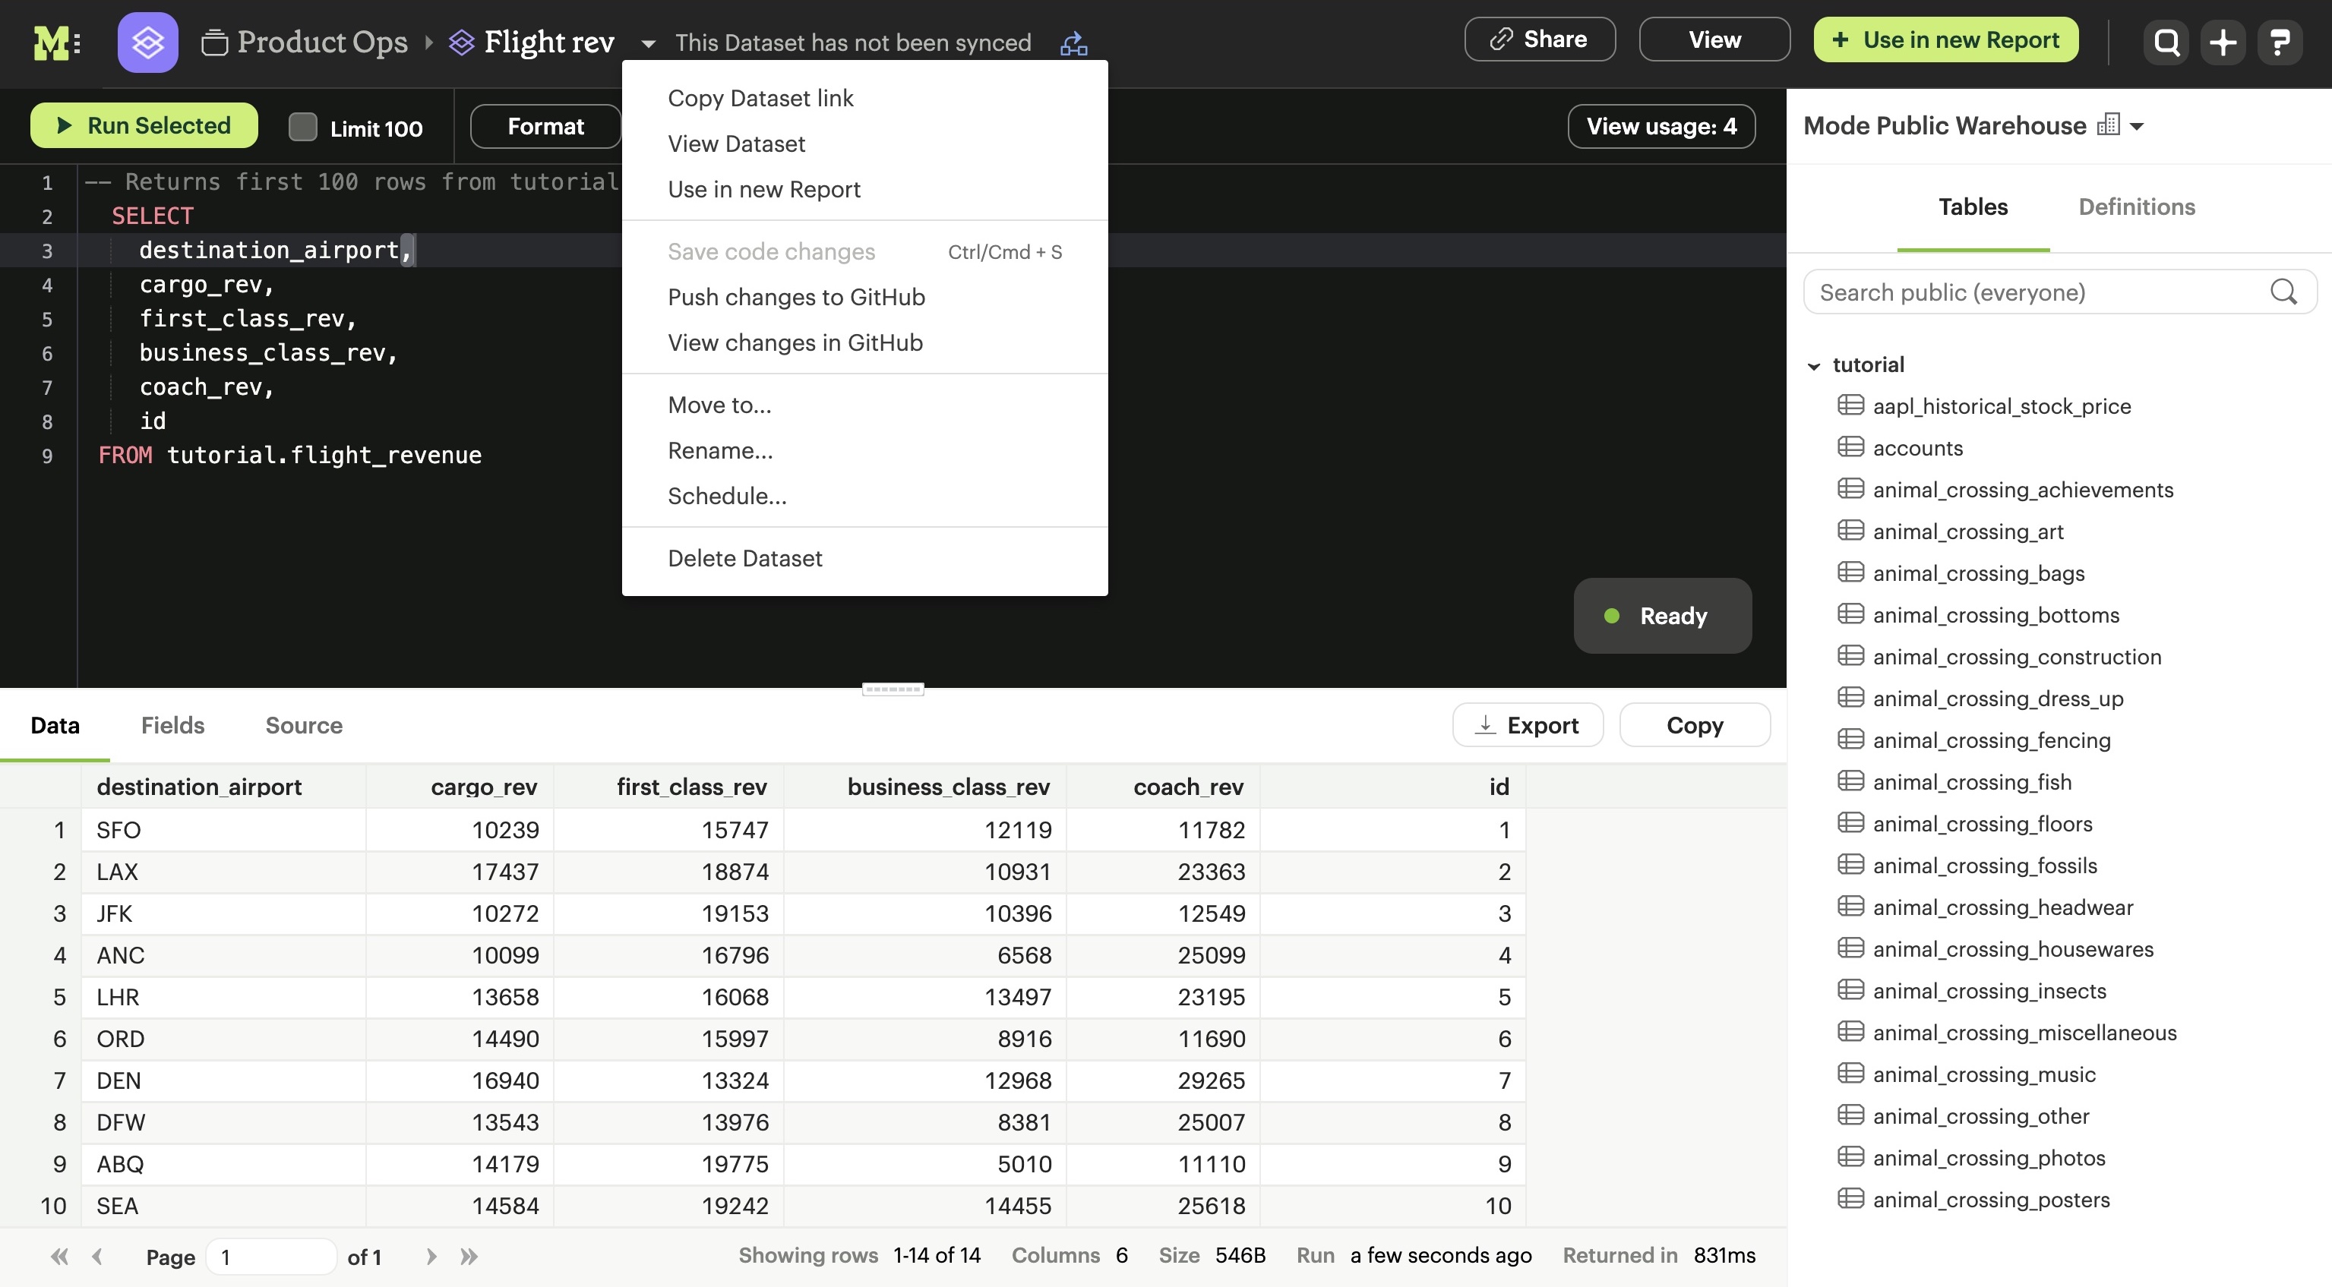Image resolution: width=2332 pixels, height=1287 pixels.
Task: Click the table icon for animal_crossing_bags
Action: pos(1850,572)
